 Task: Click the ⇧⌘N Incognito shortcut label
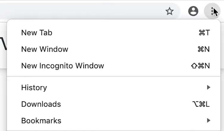tap(200, 66)
